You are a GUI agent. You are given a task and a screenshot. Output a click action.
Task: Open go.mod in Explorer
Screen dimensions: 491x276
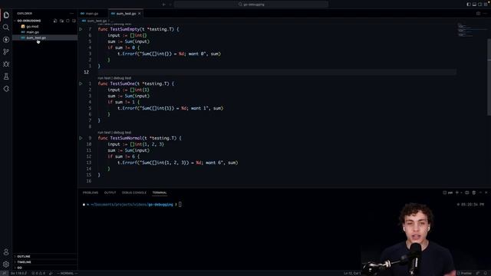(44, 26)
